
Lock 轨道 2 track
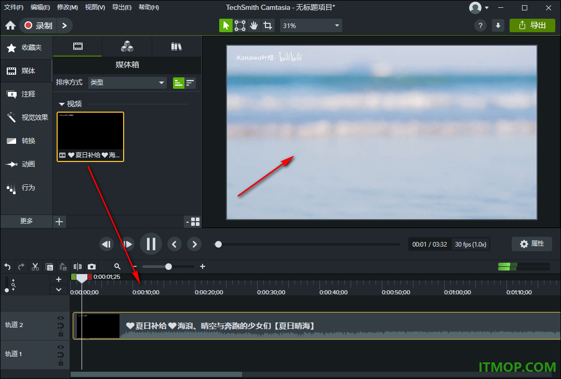pos(61,334)
